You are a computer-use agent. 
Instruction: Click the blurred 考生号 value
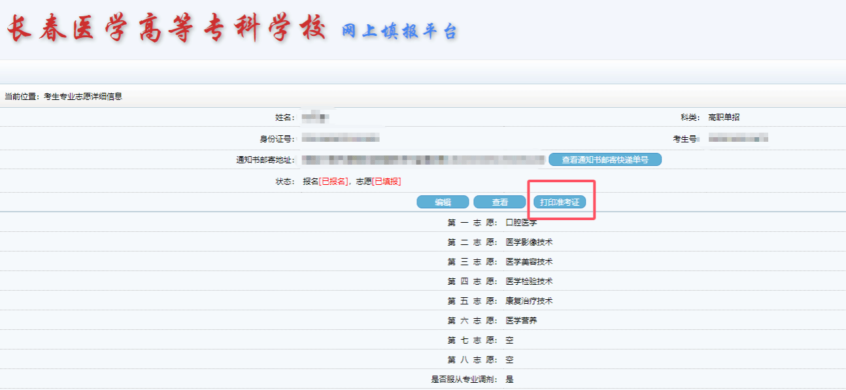[x=738, y=138]
